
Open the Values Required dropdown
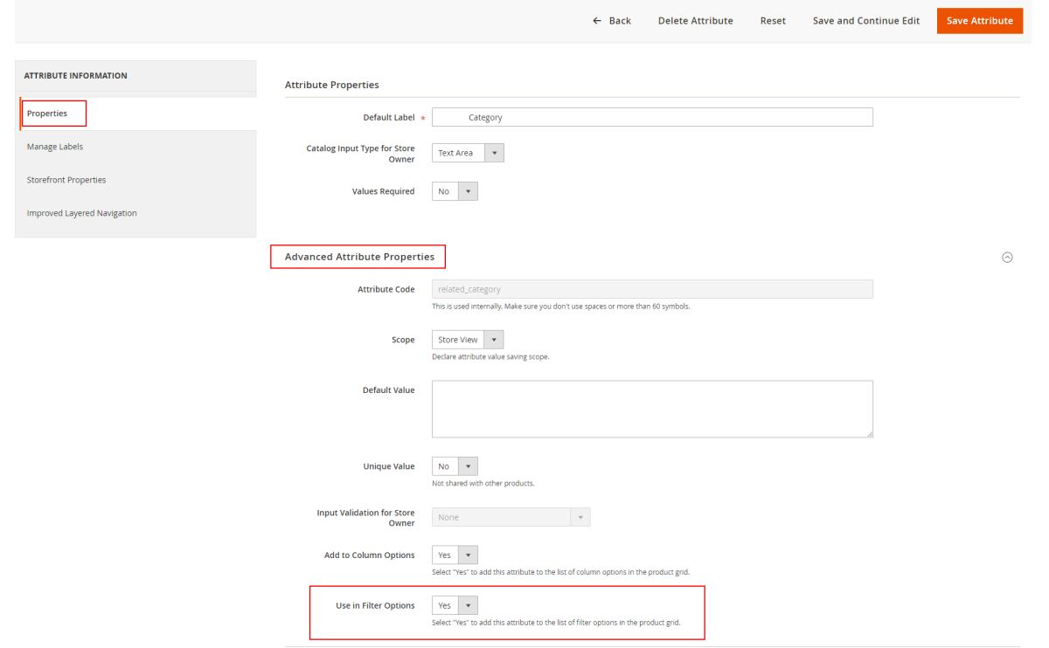point(455,191)
